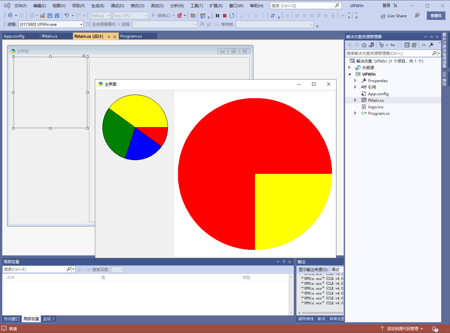
Task: Click the Hot Reload flame icon
Action: pos(179,15)
